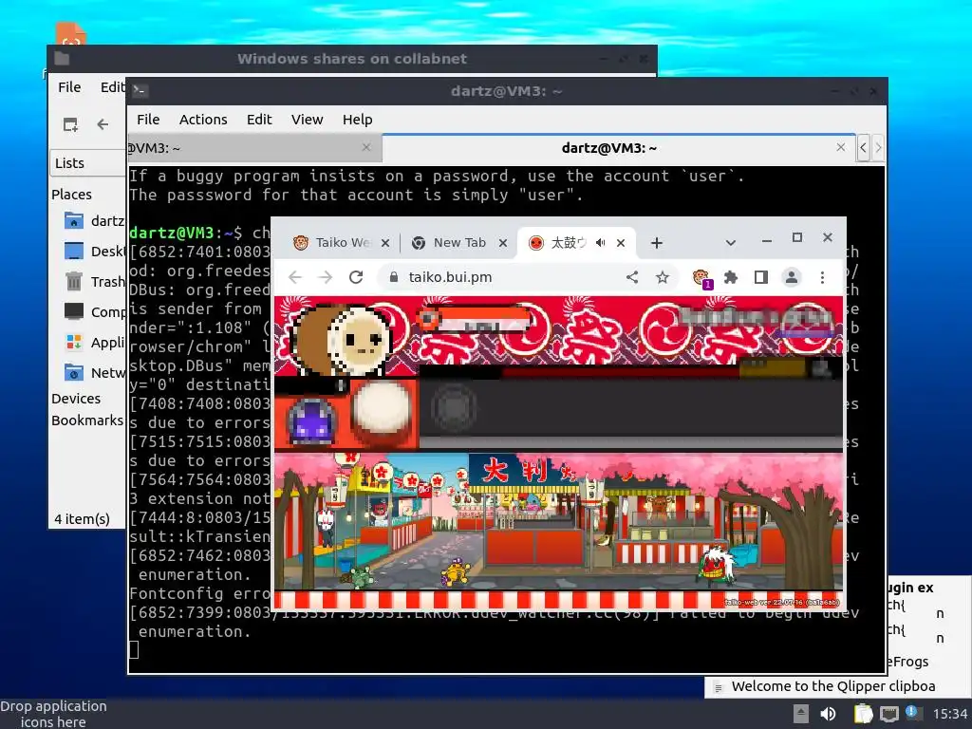
Task: Close the New Tab tab
Action: pos(503,242)
